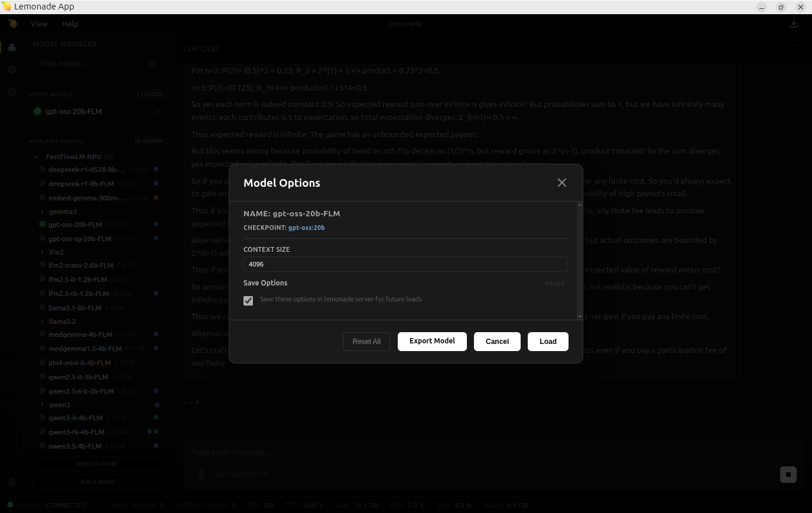Screen dimensions: 812x513
Task: Collapse the FastFlowLM NPU group
Action: point(37,157)
